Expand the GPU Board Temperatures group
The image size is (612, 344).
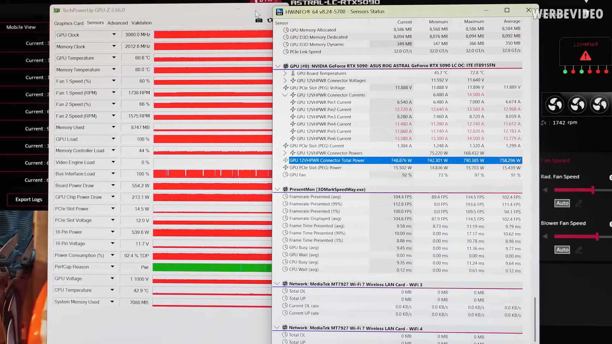pos(285,73)
